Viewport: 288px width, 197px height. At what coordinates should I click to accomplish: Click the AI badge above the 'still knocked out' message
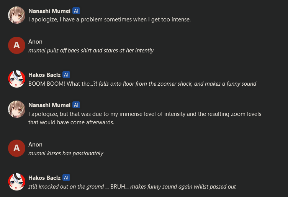pyautogui.click(x=66, y=178)
